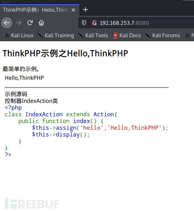
Task: Click the class IndexAction extends Action line
Action: (x=61, y=114)
